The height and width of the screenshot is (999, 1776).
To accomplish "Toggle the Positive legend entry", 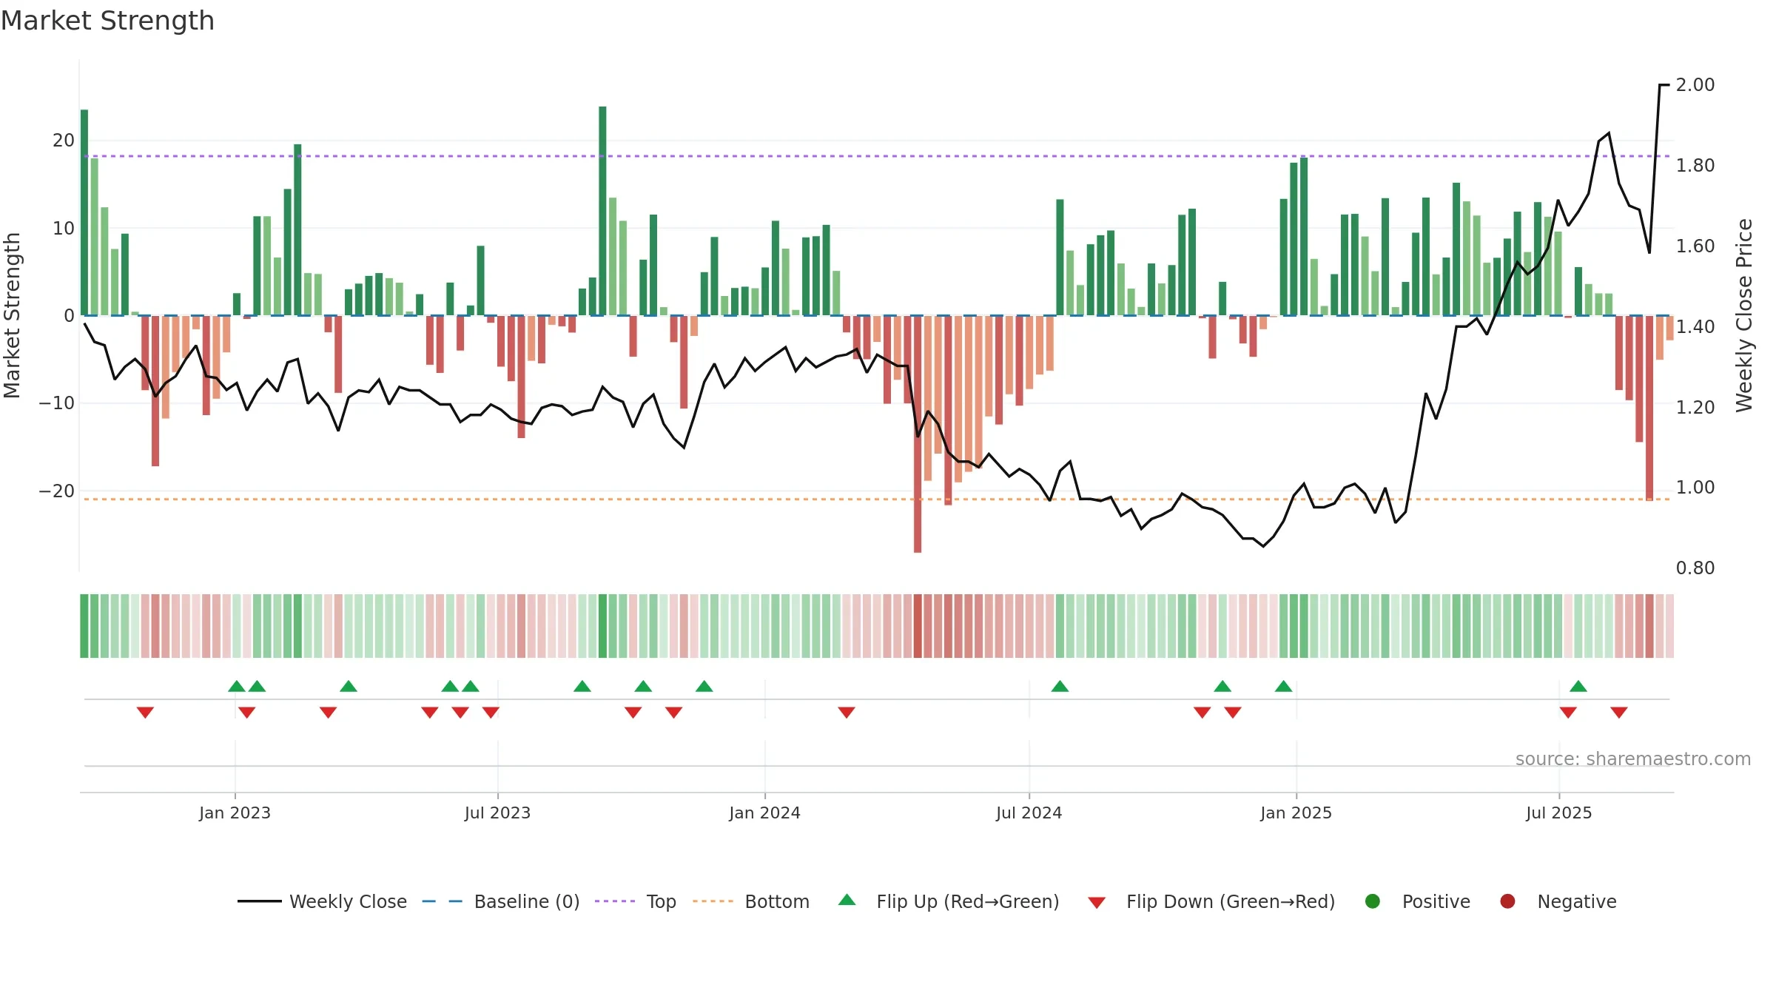I will point(1417,901).
